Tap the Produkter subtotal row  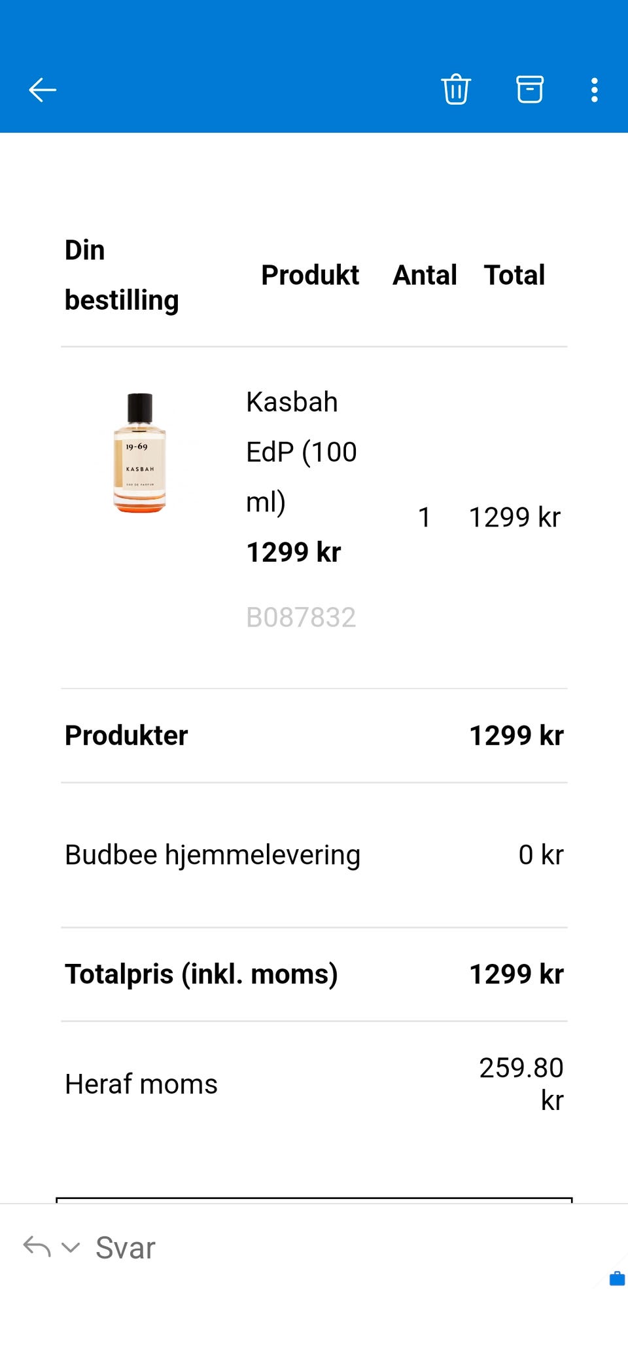[314, 735]
